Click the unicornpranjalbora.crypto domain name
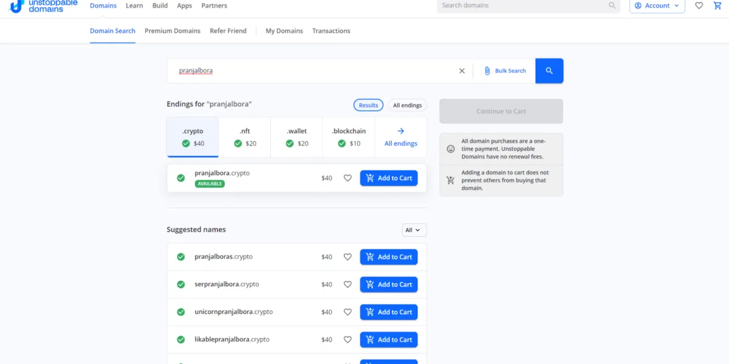 pos(234,312)
